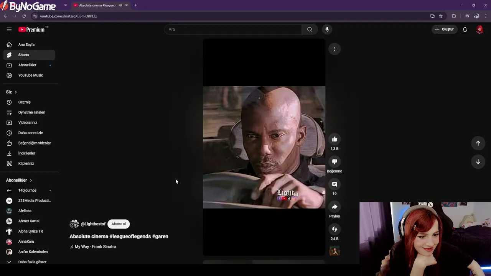Open İndirilenler page
This screenshot has height=276, width=491.
pyautogui.click(x=29, y=153)
